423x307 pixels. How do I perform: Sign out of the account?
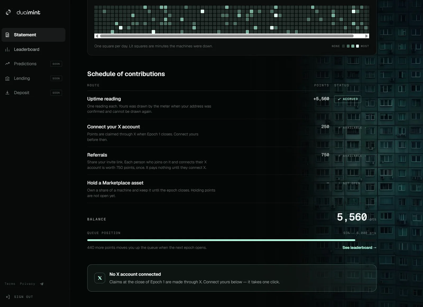coord(20,297)
